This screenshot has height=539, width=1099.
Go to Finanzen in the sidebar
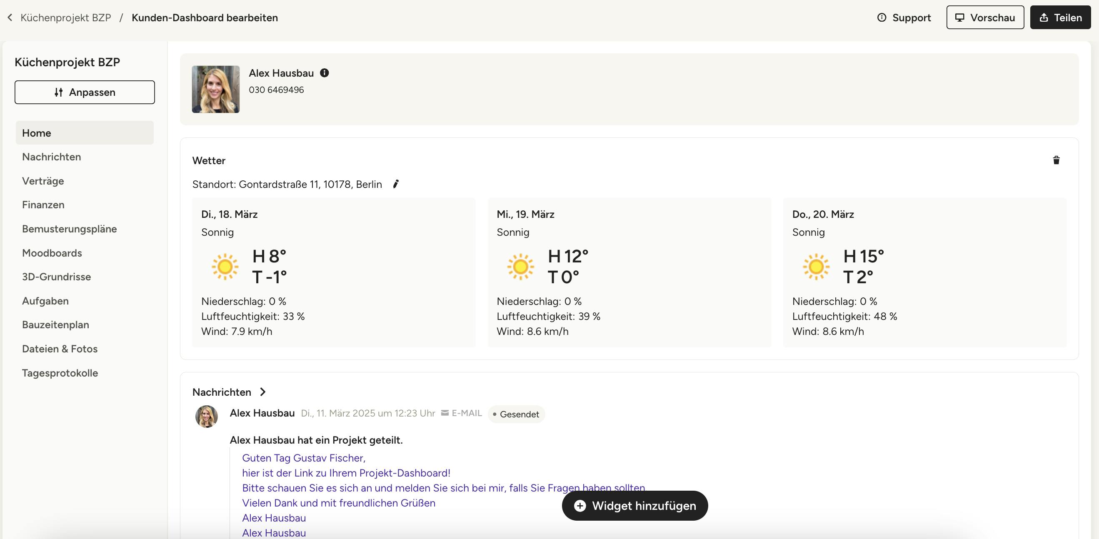(43, 205)
